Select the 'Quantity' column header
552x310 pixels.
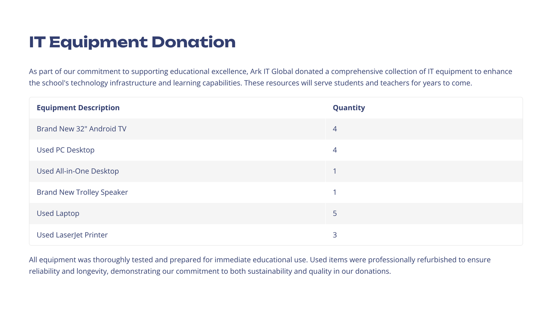[x=349, y=108]
